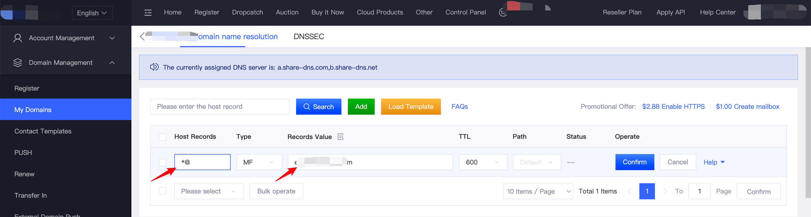Open the Cloud Products menu item
This screenshot has height=217, width=811.
pyautogui.click(x=380, y=13)
